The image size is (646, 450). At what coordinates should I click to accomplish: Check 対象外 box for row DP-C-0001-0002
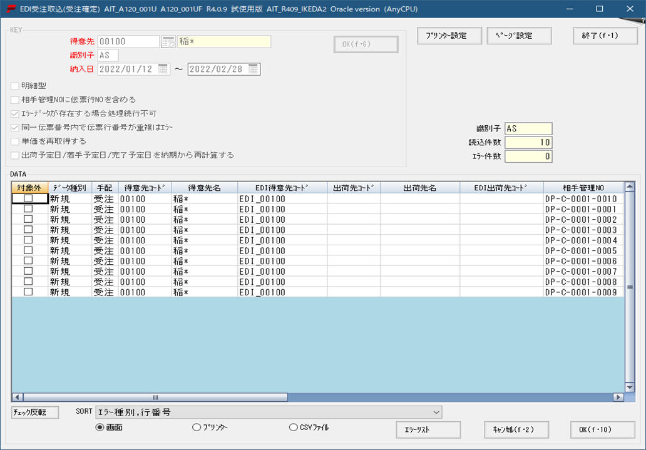pos(28,219)
